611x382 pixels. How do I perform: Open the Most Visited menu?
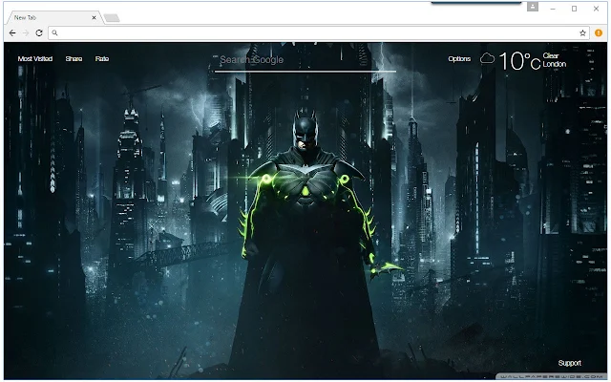(x=35, y=59)
